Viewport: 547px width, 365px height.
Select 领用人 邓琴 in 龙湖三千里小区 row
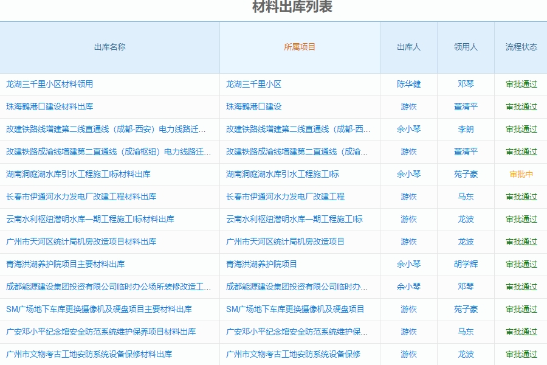click(466, 84)
